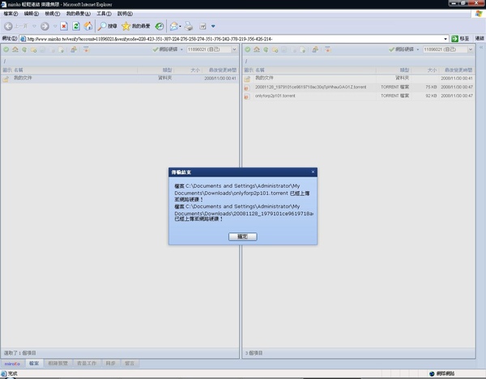Open the 編輯(E) menu
This screenshot has height=379, width=486.
pyautogui.click(x=32, y=14)
